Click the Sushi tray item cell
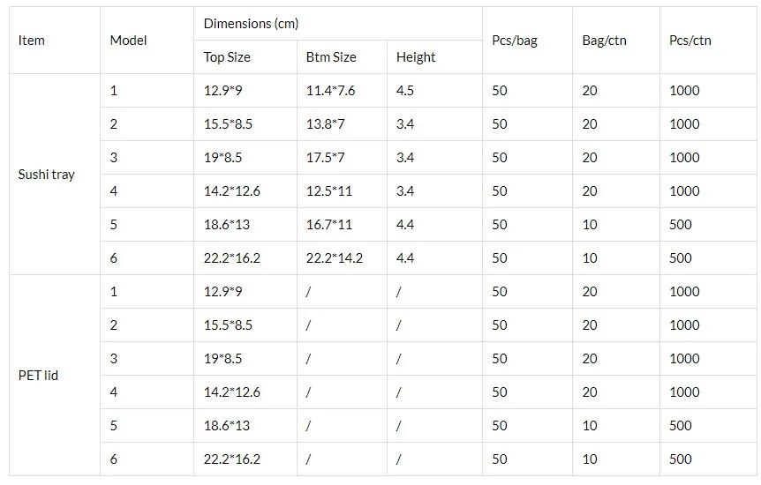761x485 pixels. 47,175
